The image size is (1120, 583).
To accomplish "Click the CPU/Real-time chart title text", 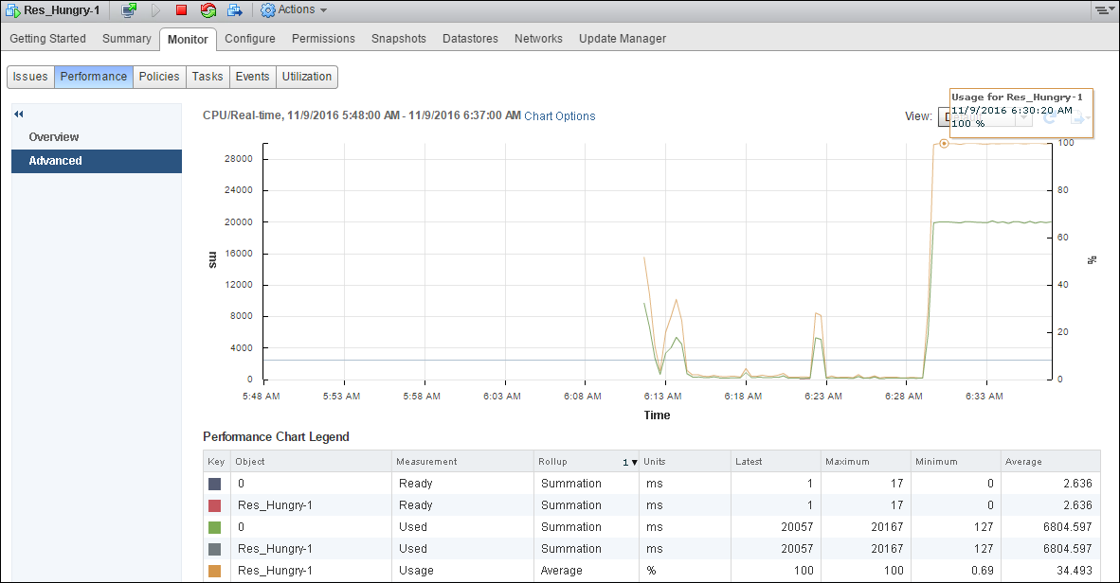I will point(361,115).
